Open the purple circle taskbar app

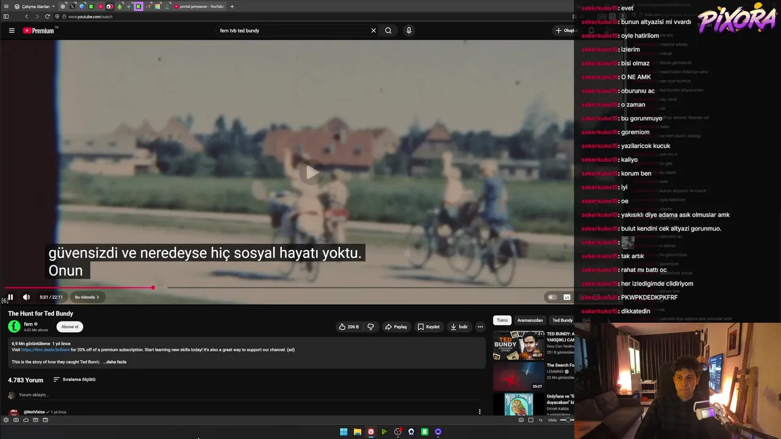438,432
